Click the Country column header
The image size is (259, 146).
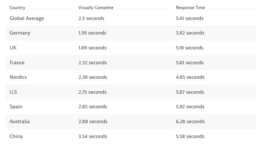coord(17,8)
